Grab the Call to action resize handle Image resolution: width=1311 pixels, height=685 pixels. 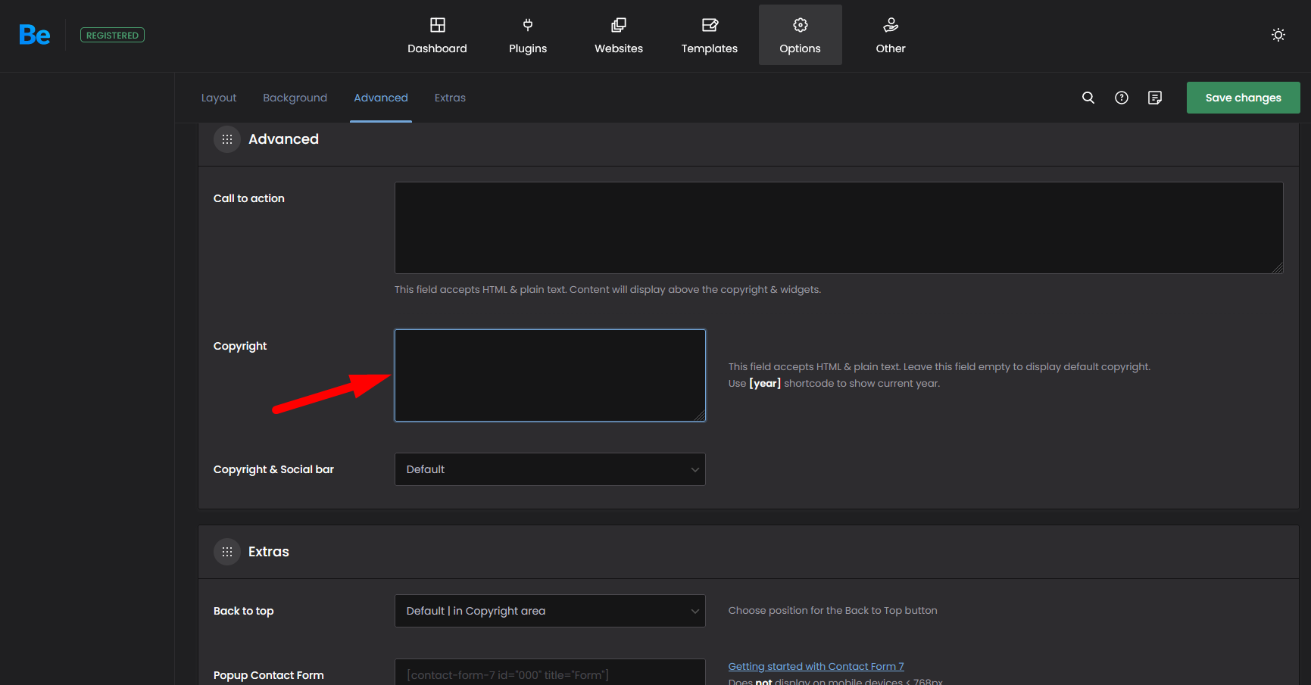click(x=1278, y=268)
